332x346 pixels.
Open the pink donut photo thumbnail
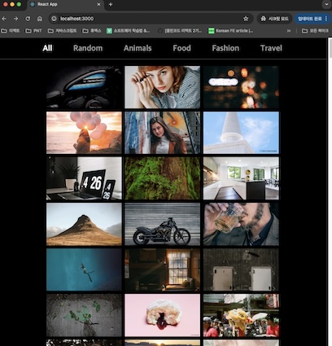click(x=162, y=315)
